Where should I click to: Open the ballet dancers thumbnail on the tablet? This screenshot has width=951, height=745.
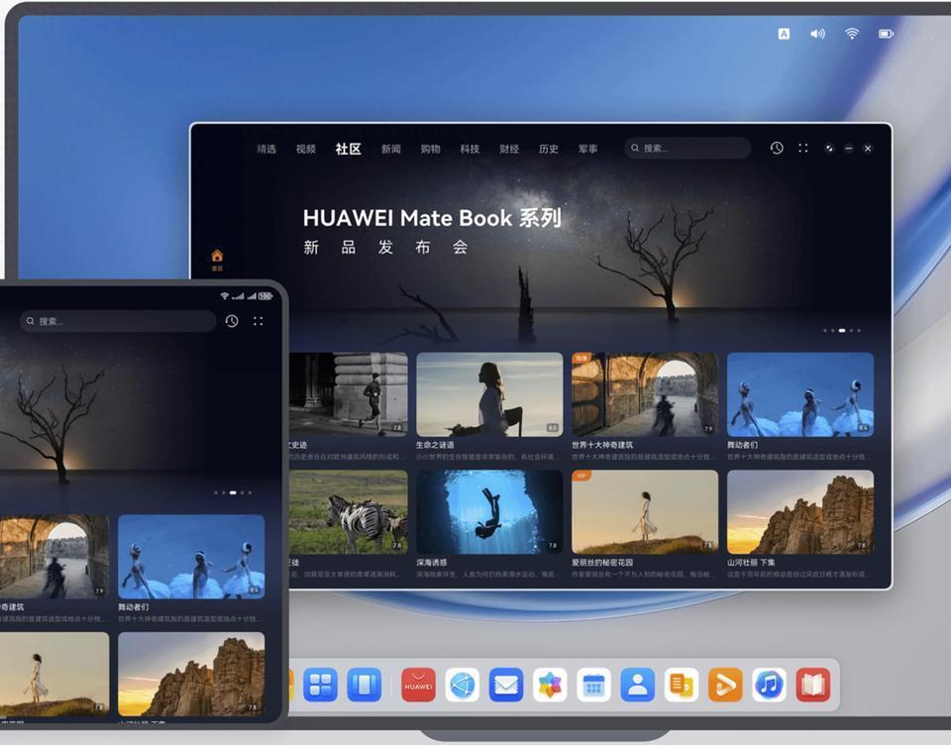[191, 557]
